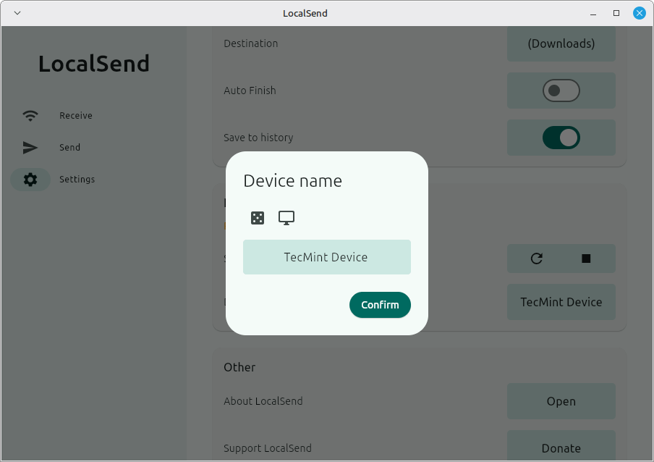Screen dimensions: 654x462
Task: Click the paper plane icon beside Send
Action: 30,147
